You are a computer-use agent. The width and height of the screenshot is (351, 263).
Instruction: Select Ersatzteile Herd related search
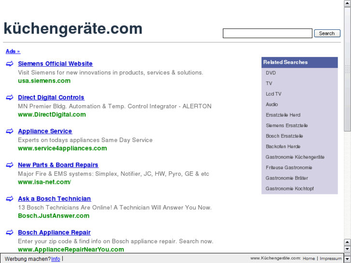(x=283, y=115)
